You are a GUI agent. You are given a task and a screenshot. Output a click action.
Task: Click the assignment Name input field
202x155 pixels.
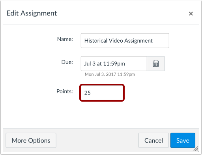click(125, 41)
